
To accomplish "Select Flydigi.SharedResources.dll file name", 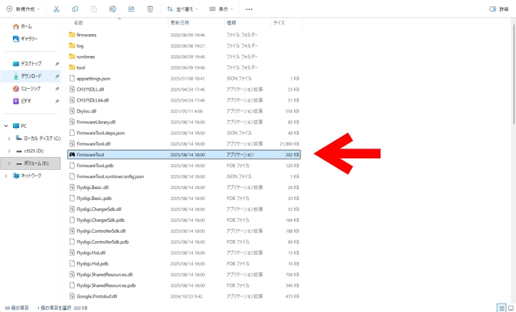I will coord(104,275).
